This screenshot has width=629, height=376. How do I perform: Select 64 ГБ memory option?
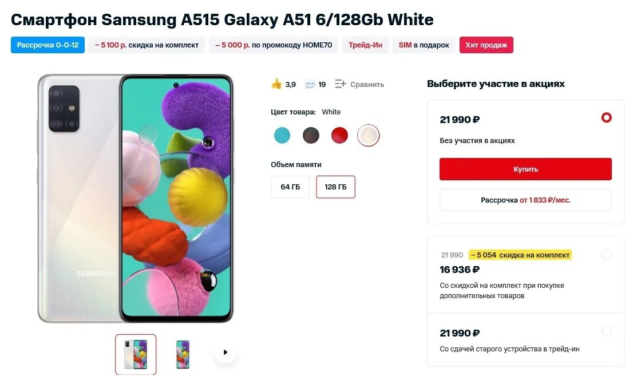coord(290,187)
